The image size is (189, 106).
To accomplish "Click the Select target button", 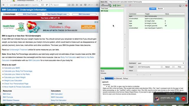I will (x=167, y=67).
